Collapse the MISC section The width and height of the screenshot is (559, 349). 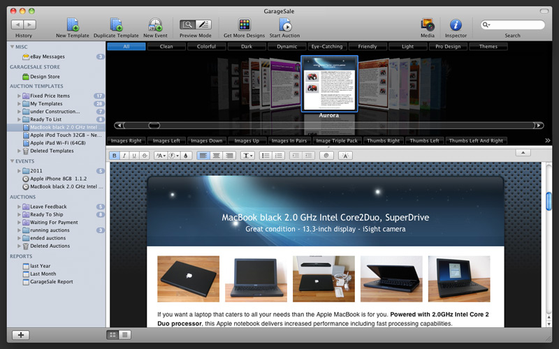click(x=12, y=47)
